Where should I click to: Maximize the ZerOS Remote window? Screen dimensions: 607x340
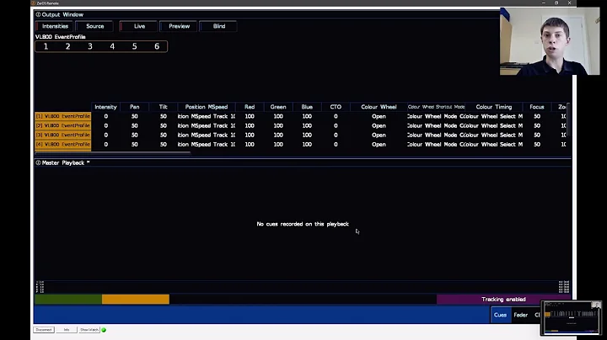[x=556, y=3]
